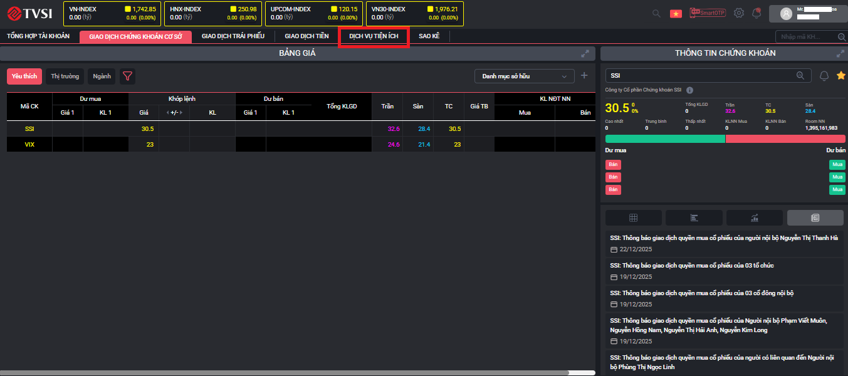The width and height of the screenshot is (848, 376).
Task: Click the green buy-side volume bar
Action: (x=664, y=138)
